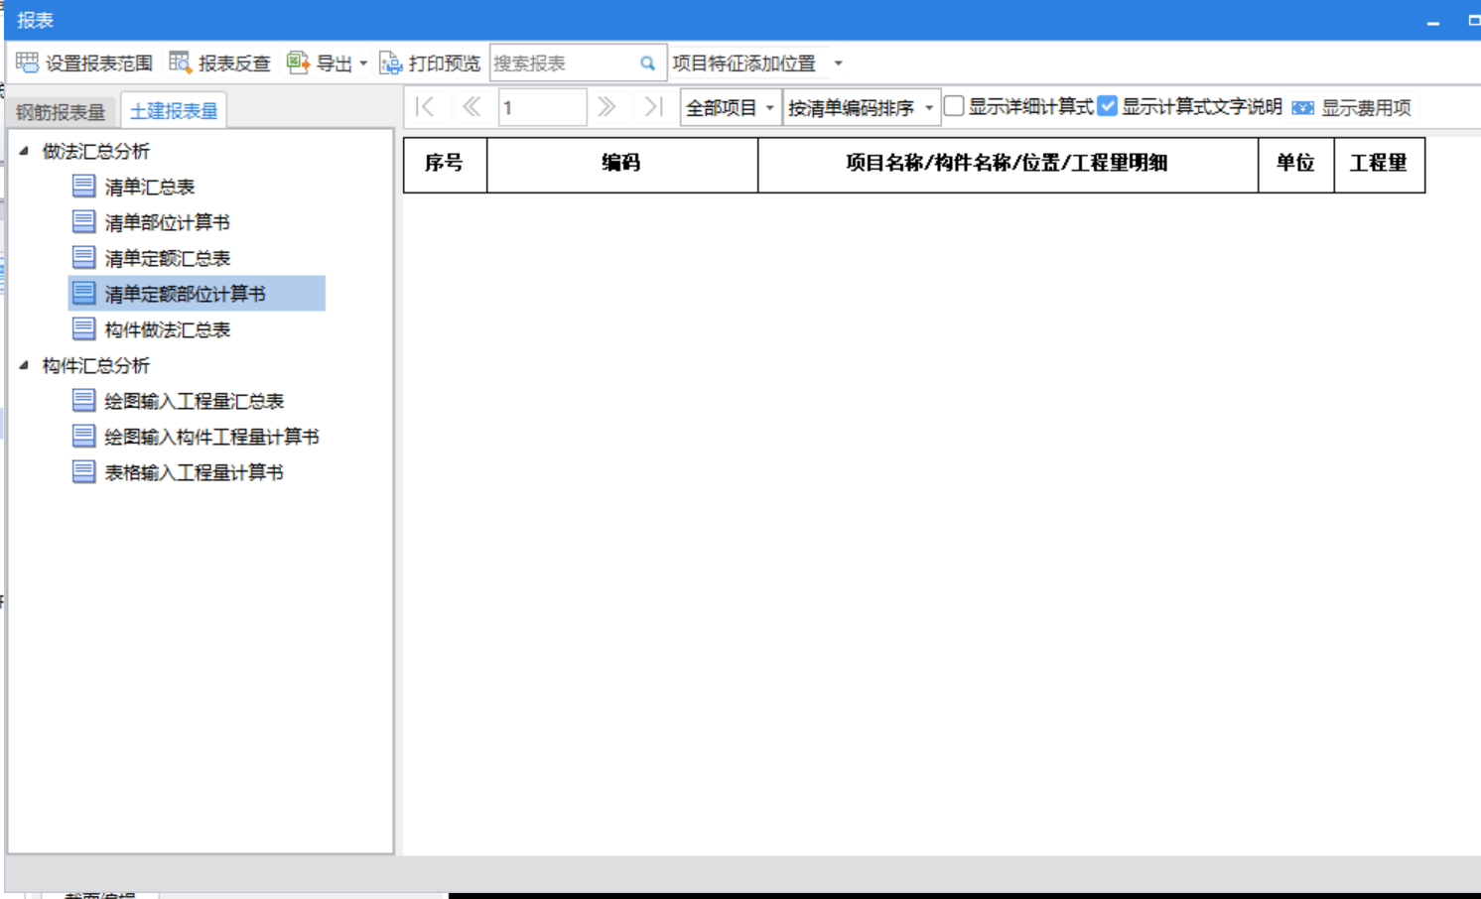Minimize the 报表 window

point(1433,22)
